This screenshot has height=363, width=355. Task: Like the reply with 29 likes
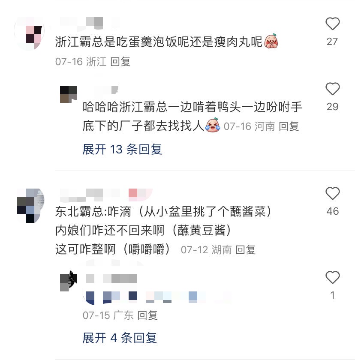(333, 89)
